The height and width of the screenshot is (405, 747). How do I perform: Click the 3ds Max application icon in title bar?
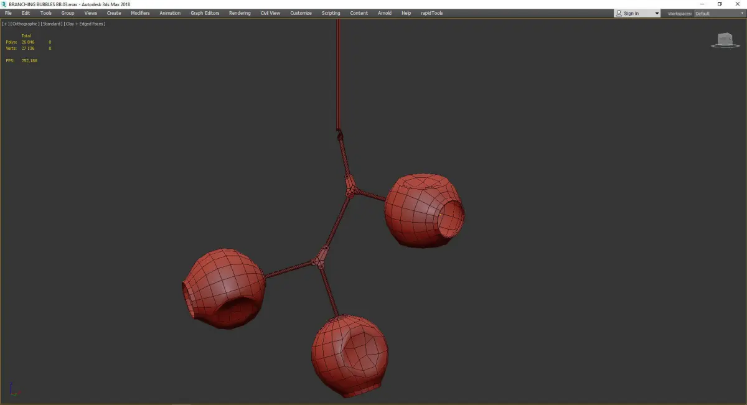point(4,4)
